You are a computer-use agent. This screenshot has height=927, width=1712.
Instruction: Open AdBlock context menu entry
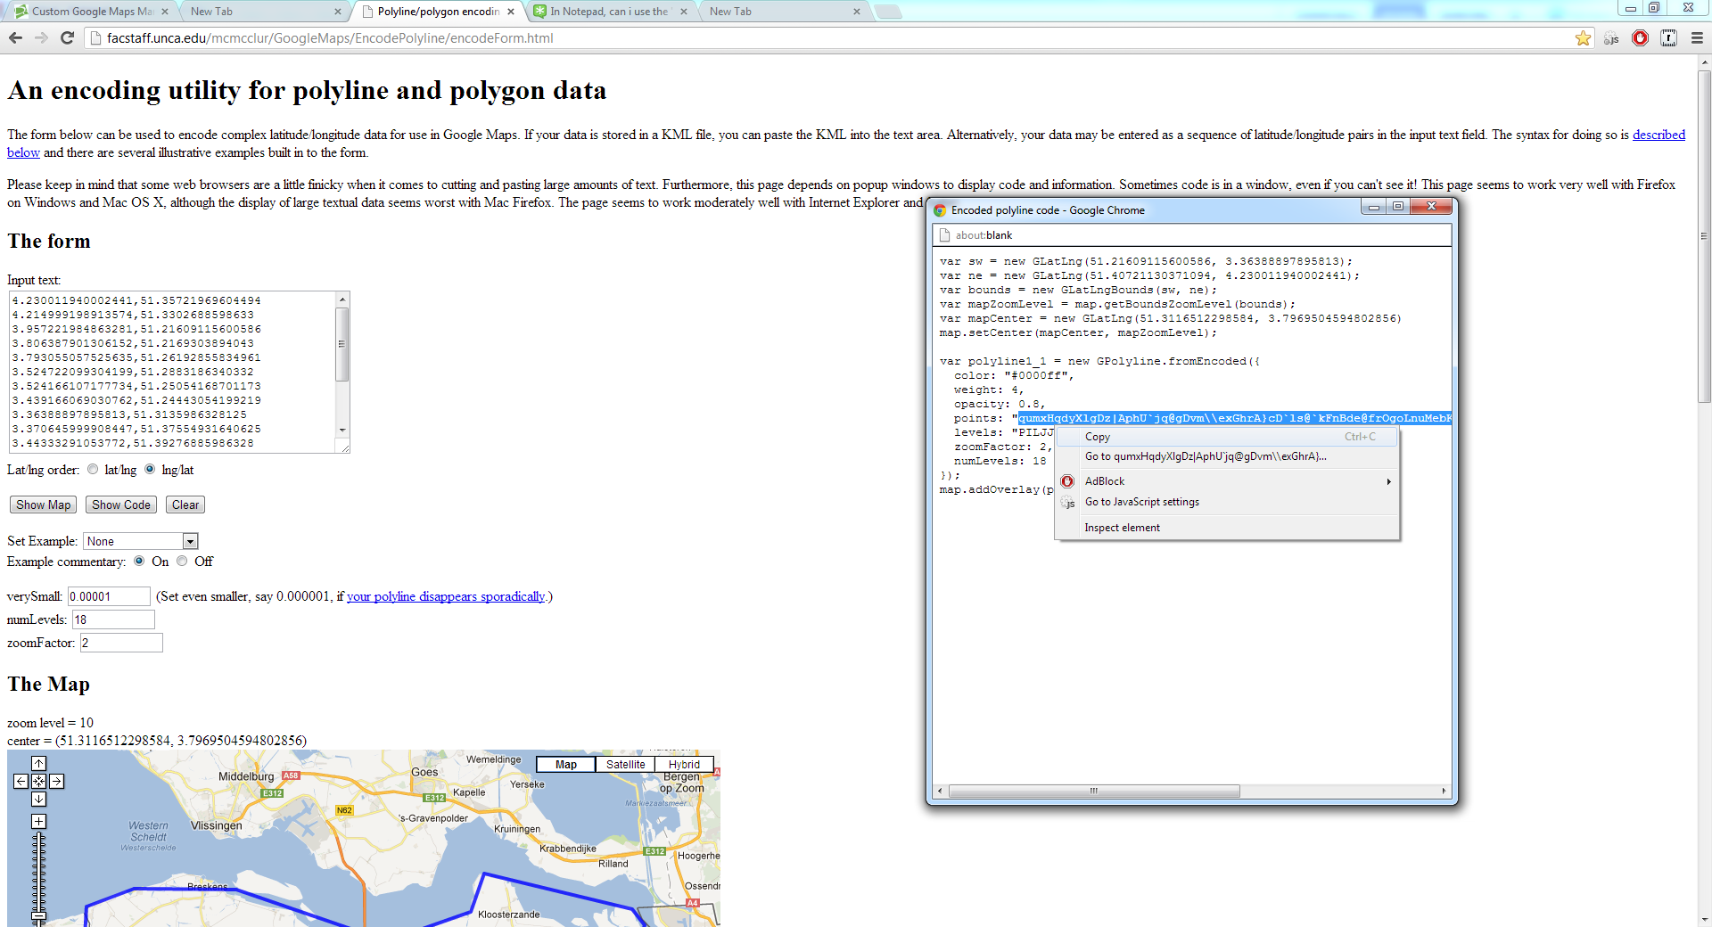coord(1227,481)
